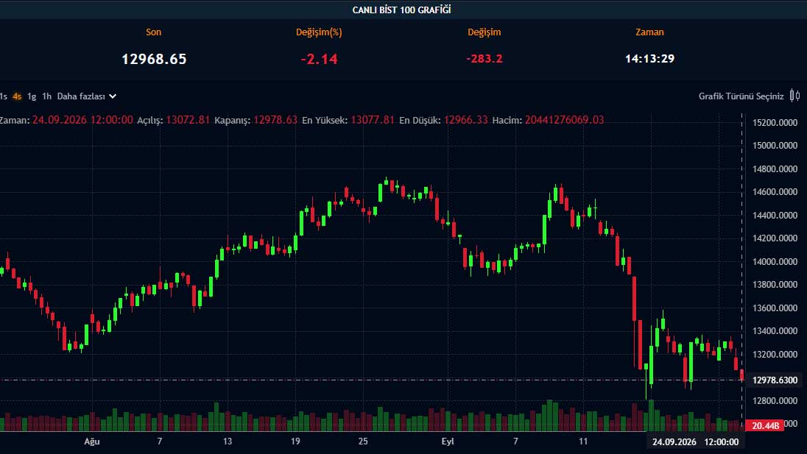
Task: Click Grafik Türünü Seçiniz label
Action: point(741,96)
